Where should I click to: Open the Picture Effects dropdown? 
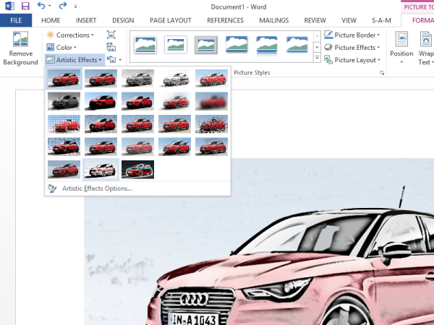[352, 48]
